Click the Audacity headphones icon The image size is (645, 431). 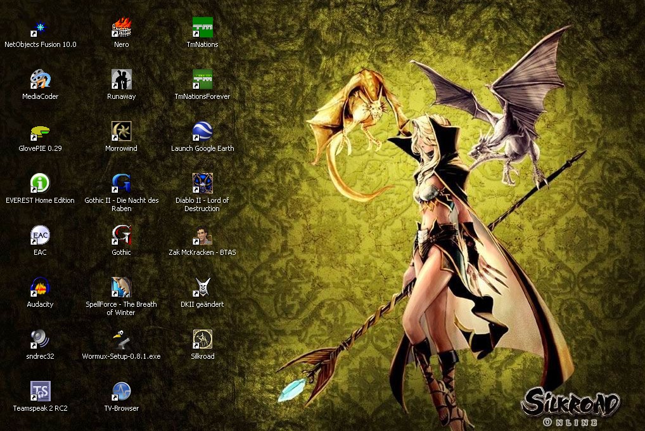pos(41,288)
